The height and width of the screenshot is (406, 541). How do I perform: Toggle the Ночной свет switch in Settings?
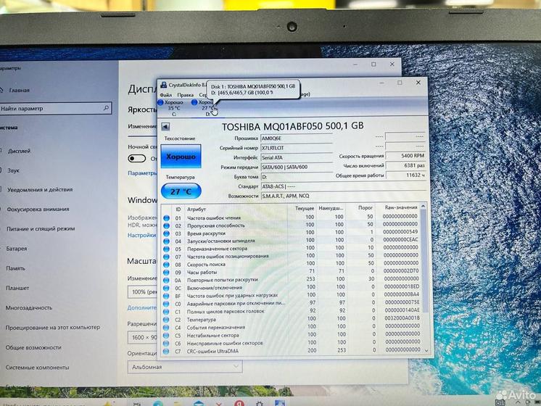click(x=136, y=158)
